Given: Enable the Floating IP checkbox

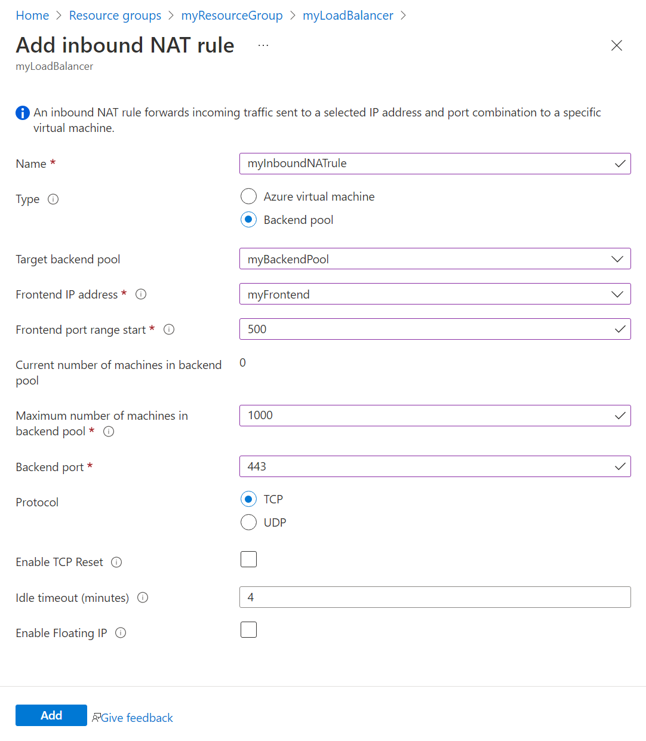Looking at the screenshot, I should 248,629.
